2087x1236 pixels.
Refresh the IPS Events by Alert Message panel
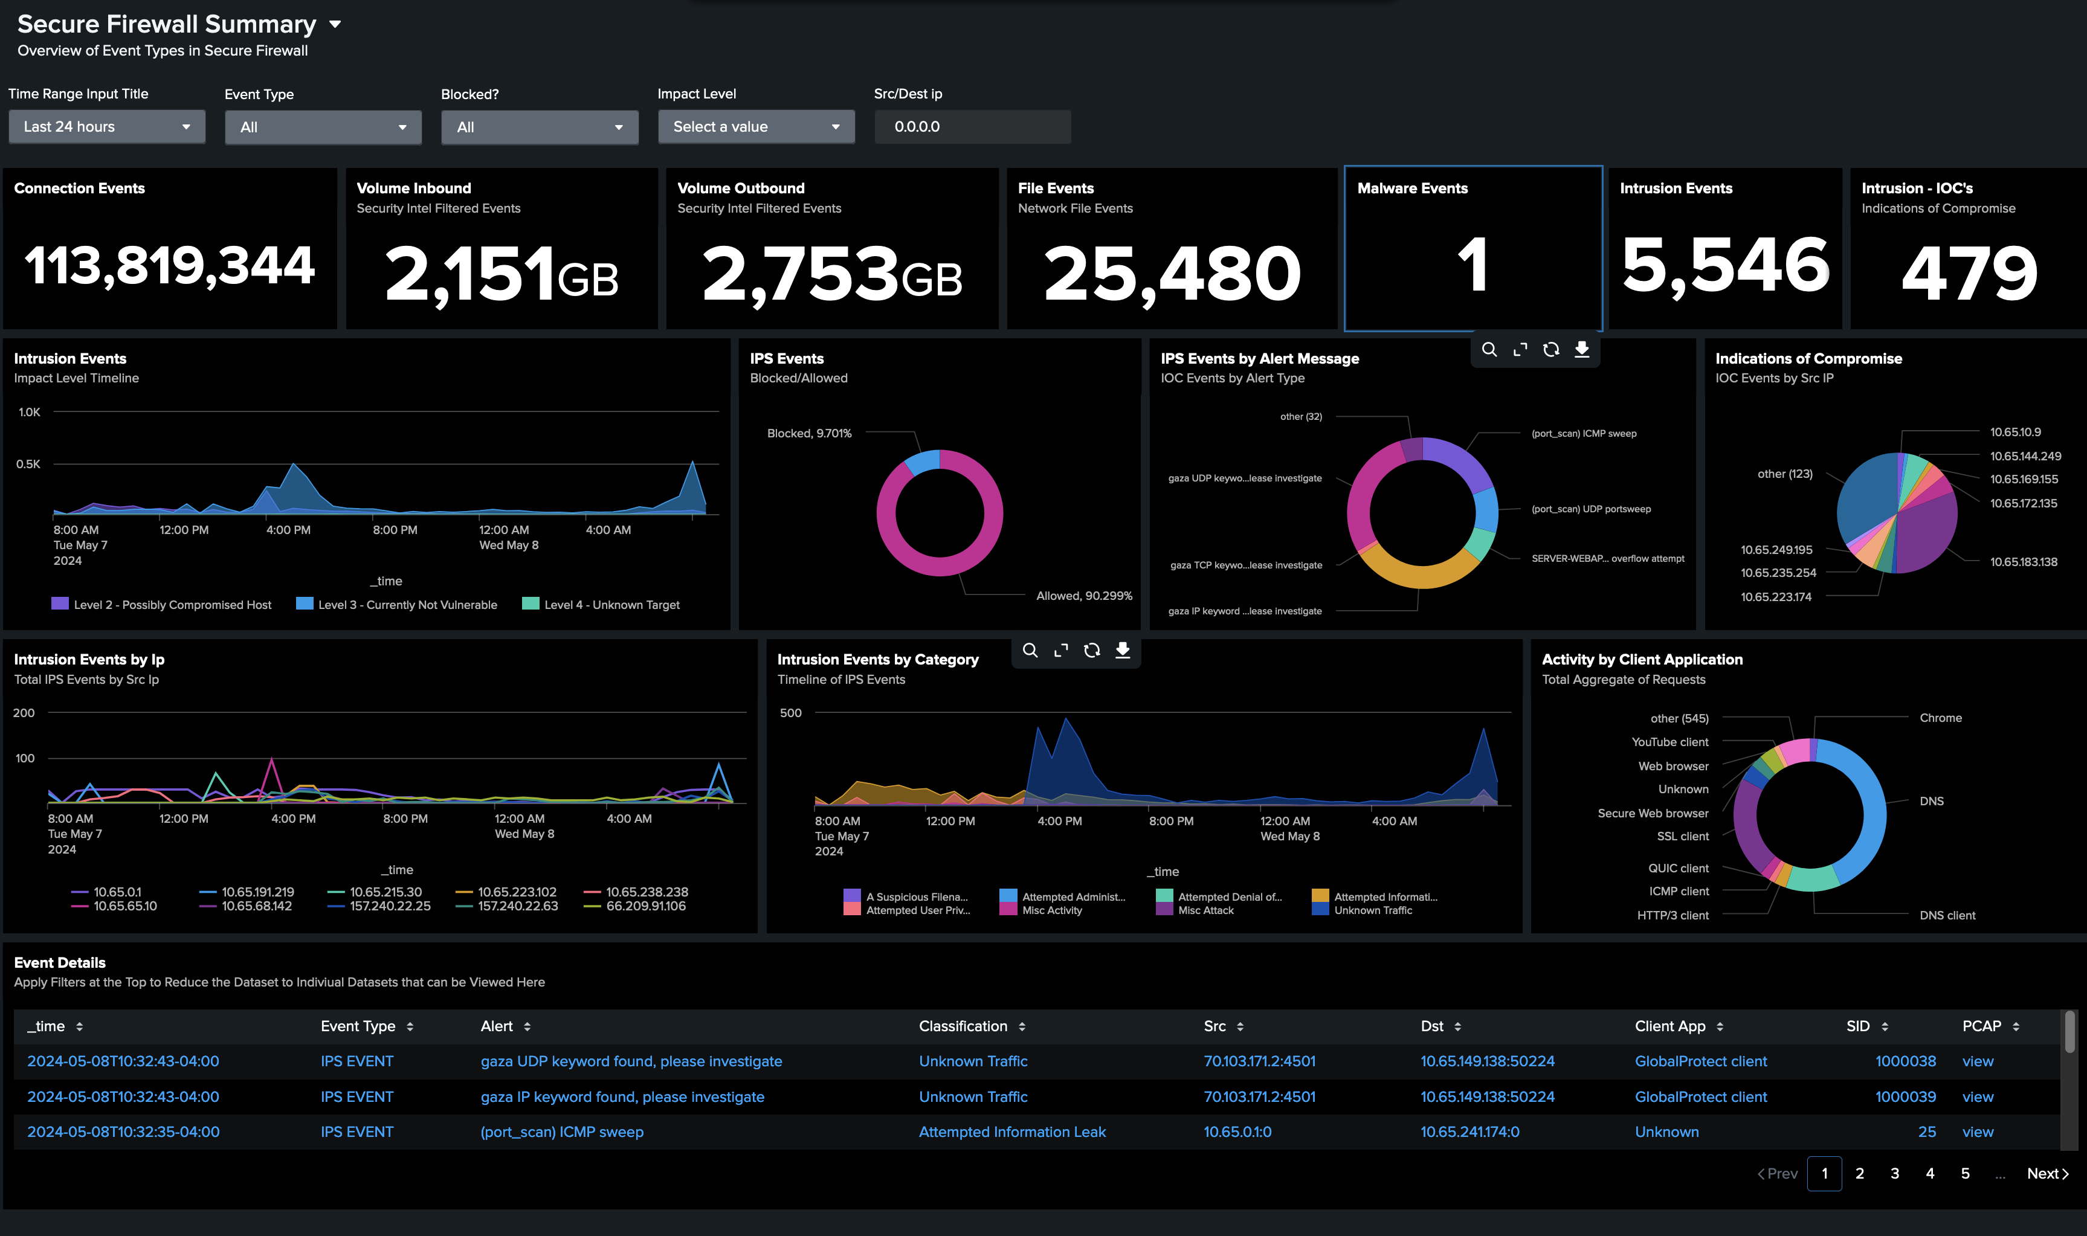[1550, 350]
